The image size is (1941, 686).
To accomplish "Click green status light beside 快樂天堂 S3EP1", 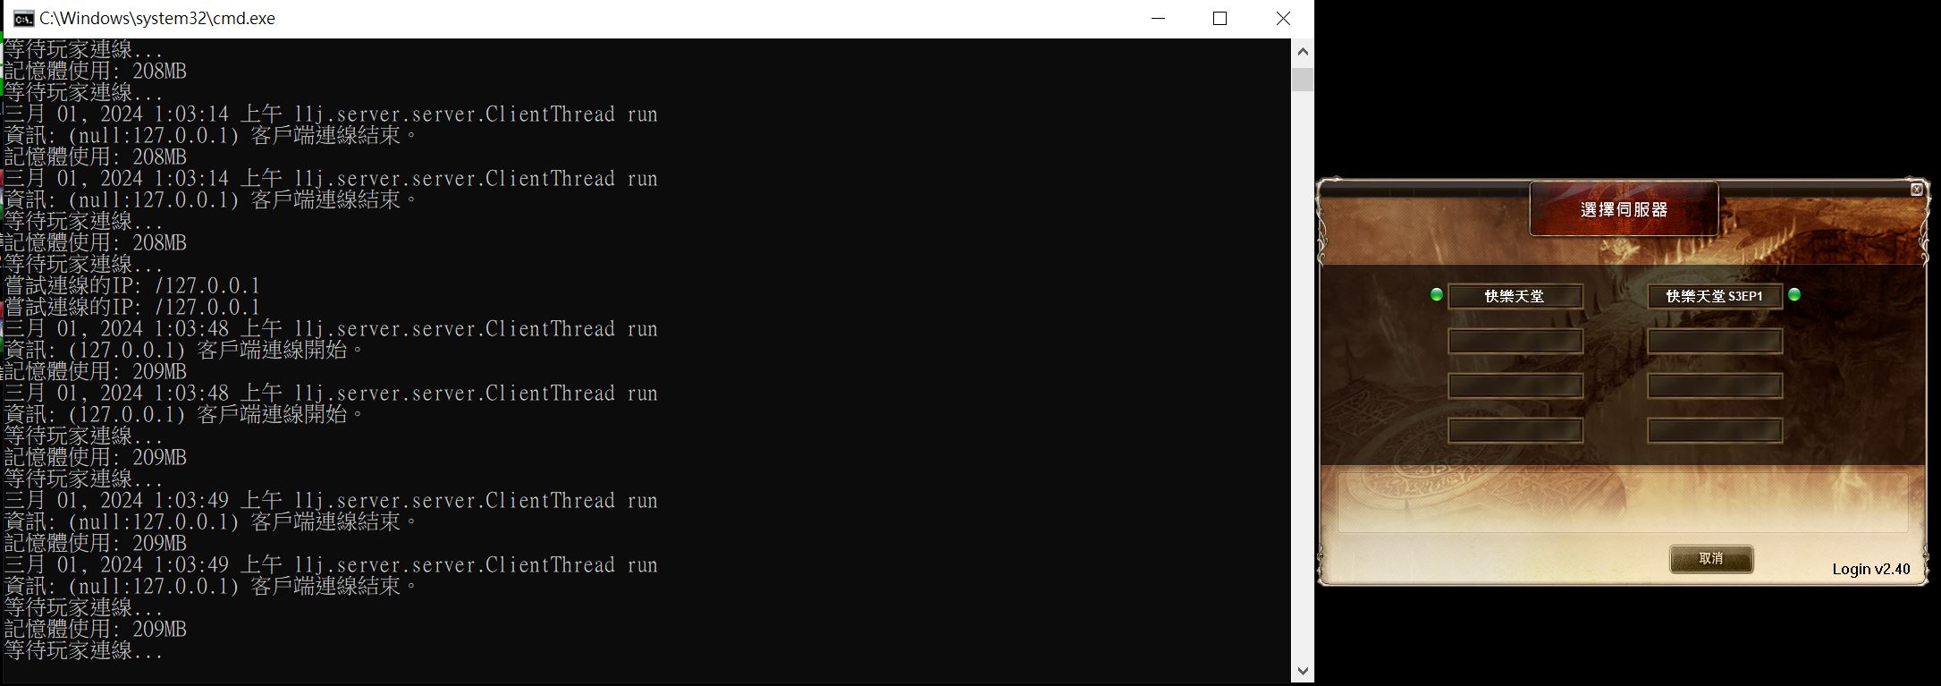I will tap(1793, 295).
